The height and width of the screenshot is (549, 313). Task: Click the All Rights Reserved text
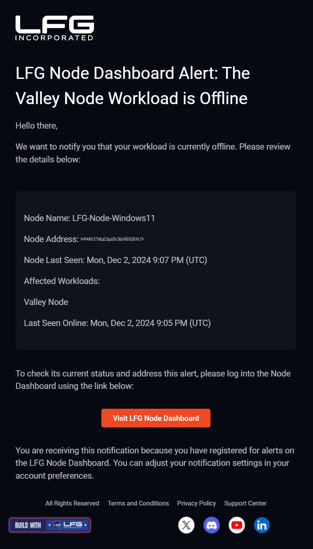[72, 503]
